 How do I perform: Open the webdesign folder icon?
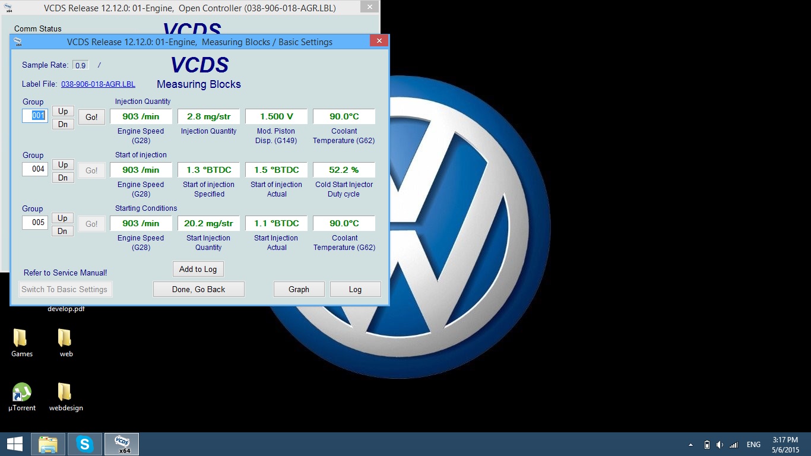[65, 392]
